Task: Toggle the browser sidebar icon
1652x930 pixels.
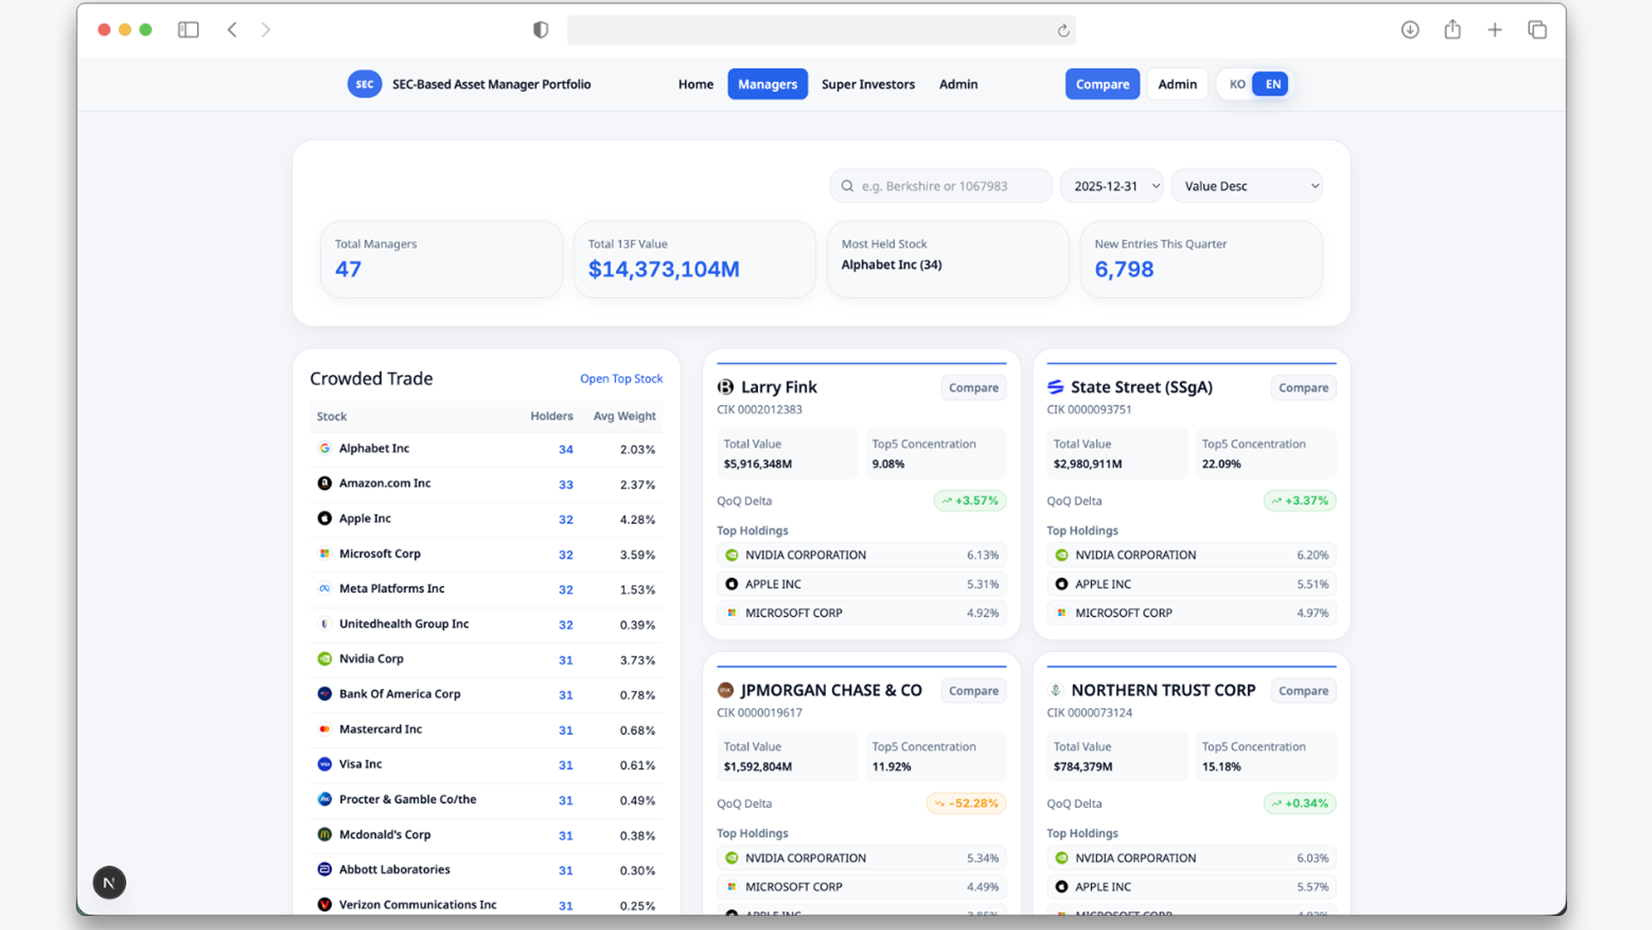Action: (x=188, y=30)
